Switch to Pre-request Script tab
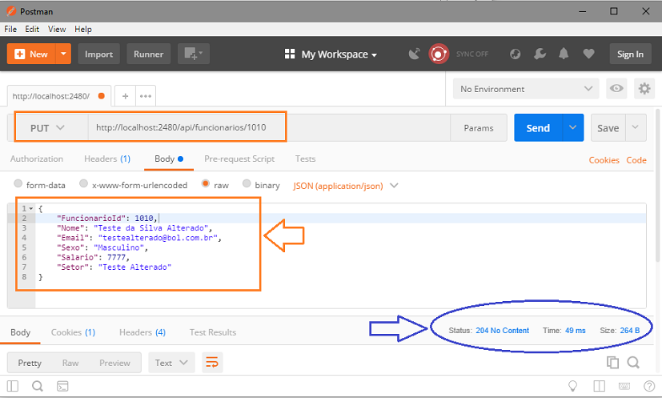 coord(239,159)
